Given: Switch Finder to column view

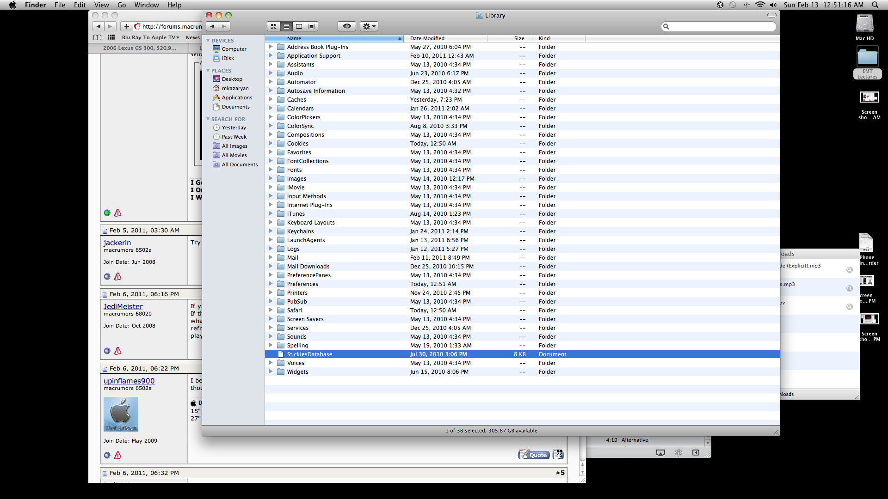Looking at the screenshot, I should point(299,26).
